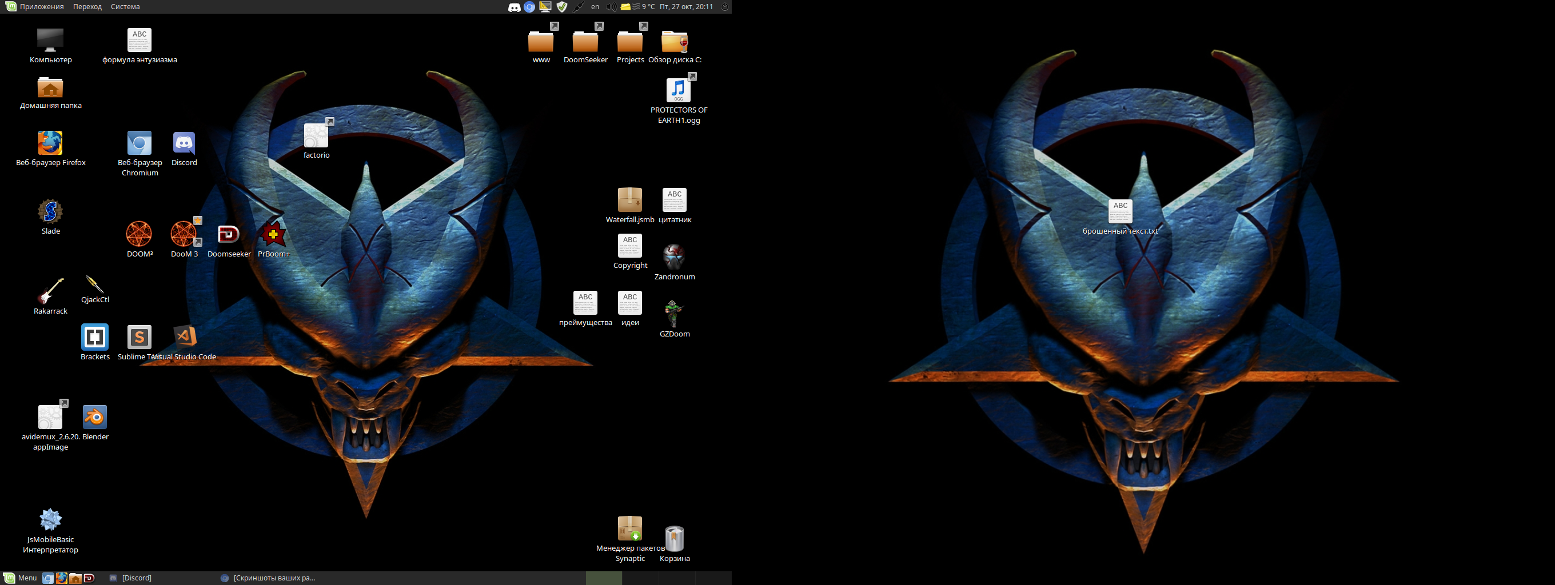Select the highlighted workspace in switcher
Image resolution: width=1555 pixels, height=585 pixels.
click(x=604, y=578)
